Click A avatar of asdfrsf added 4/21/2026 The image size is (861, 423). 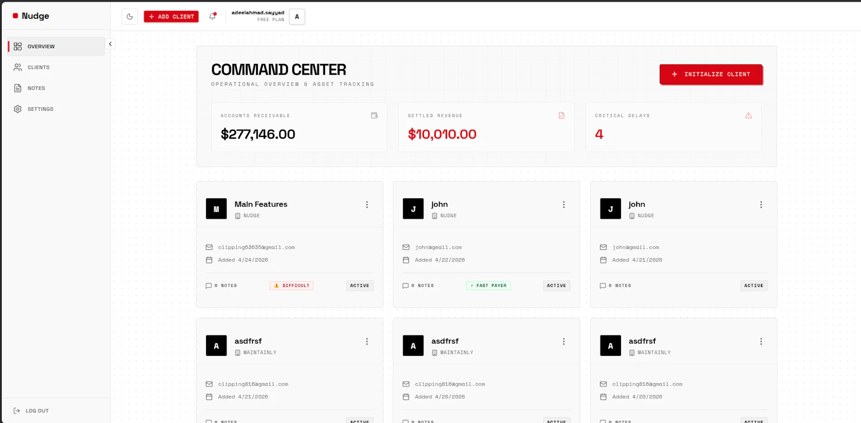(x=216, y=346)
